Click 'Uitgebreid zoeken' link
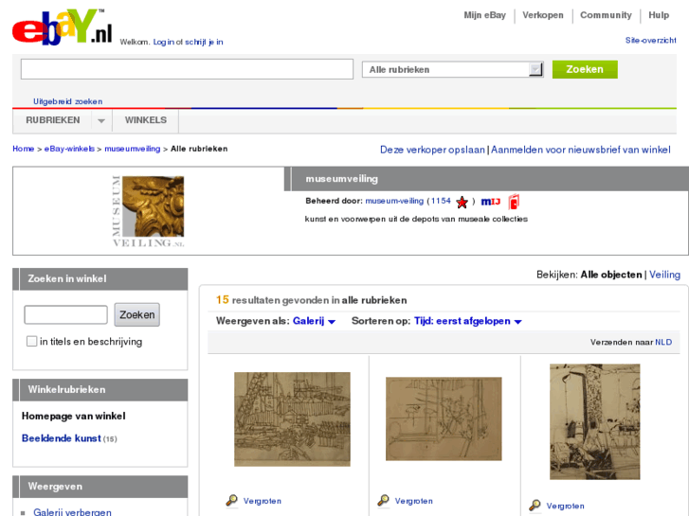Viewport: 689px width, 516px height. click(x=67, y=101)
